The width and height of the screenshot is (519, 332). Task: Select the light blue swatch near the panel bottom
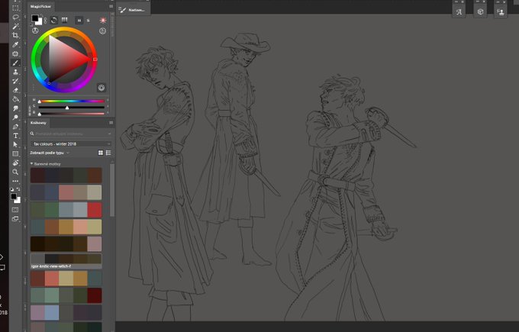[x=52, y=313]
